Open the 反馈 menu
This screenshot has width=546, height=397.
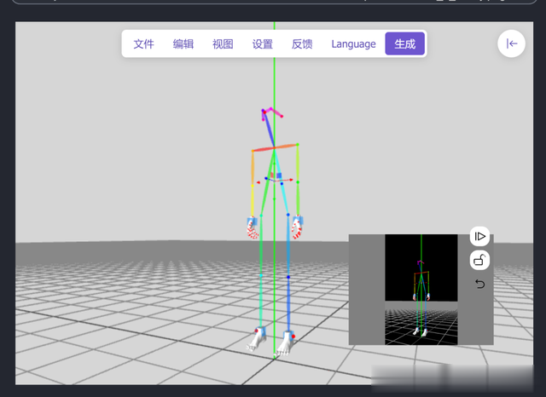[302, 43]
